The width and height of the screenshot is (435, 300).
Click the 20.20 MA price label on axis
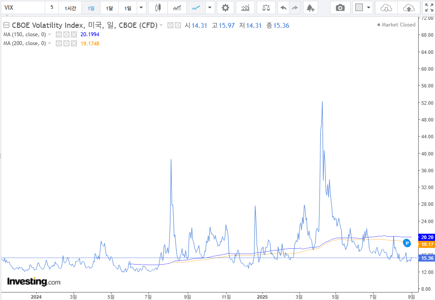click(x=427, y=237)
